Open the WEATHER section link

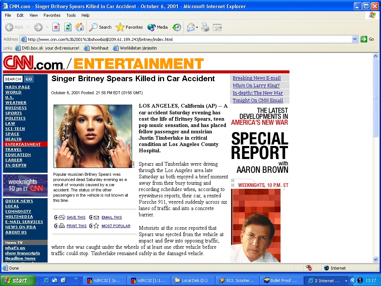[x=16, y=103]
